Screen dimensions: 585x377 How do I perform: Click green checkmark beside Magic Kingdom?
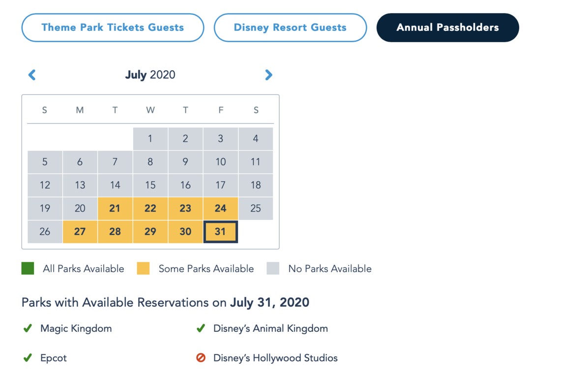coord(28,328)
